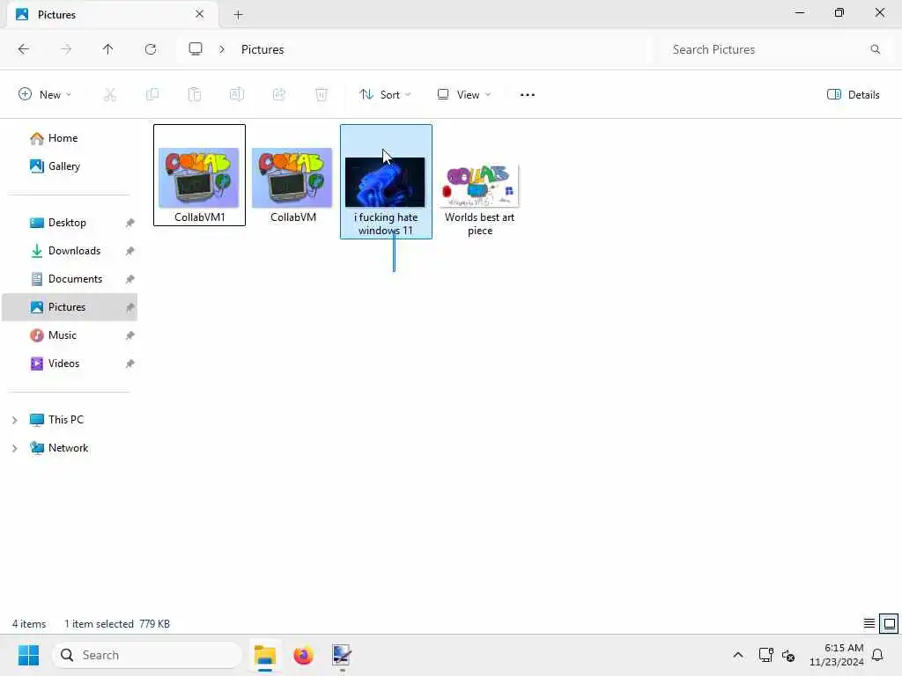902x676 pixels.
Task: Go back to the previous folder
Action: coord(24,49)
